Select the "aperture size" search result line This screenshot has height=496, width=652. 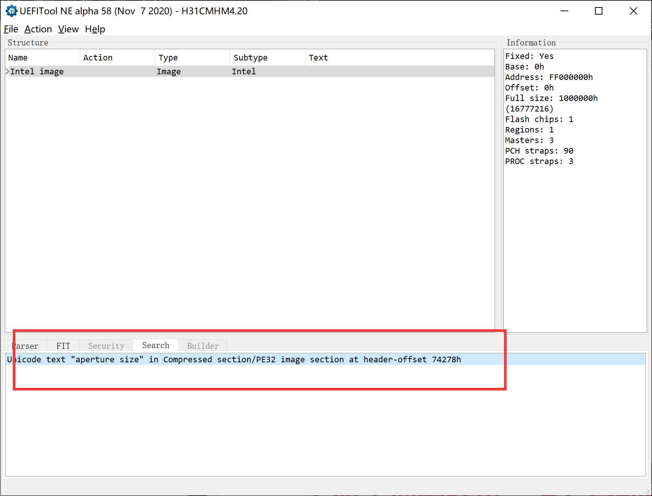(234, 360)
